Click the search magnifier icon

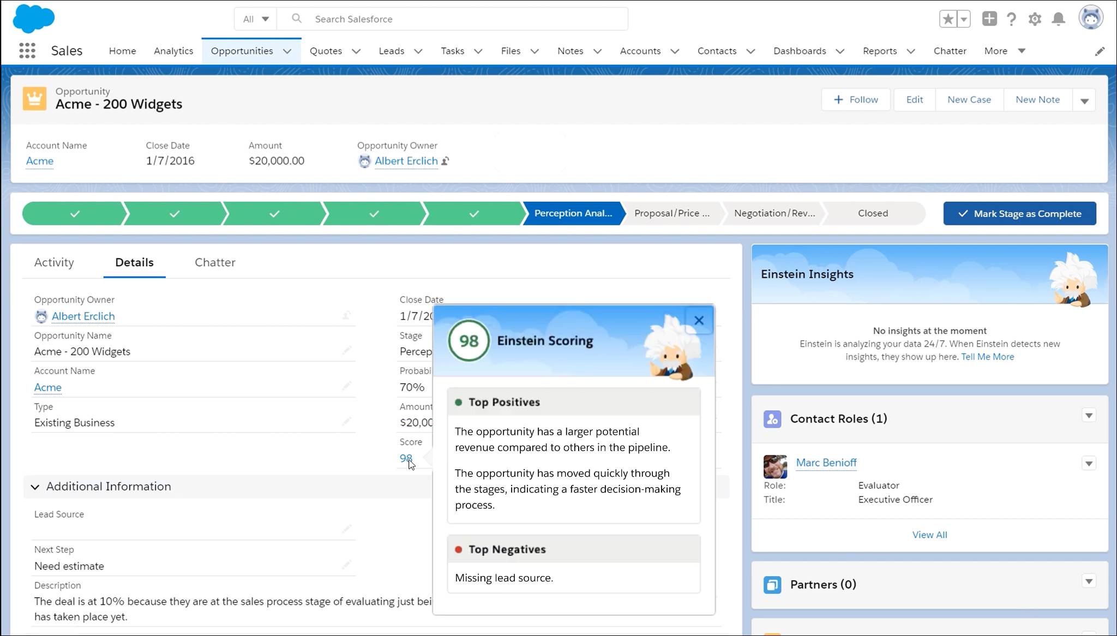297,19
